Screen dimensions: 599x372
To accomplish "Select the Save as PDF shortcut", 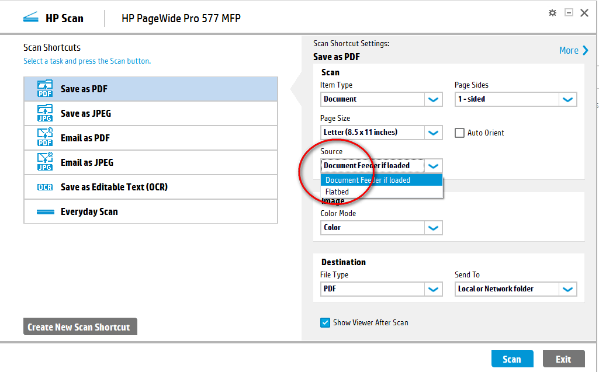I will pyautogui.click(x=151, y=89).
